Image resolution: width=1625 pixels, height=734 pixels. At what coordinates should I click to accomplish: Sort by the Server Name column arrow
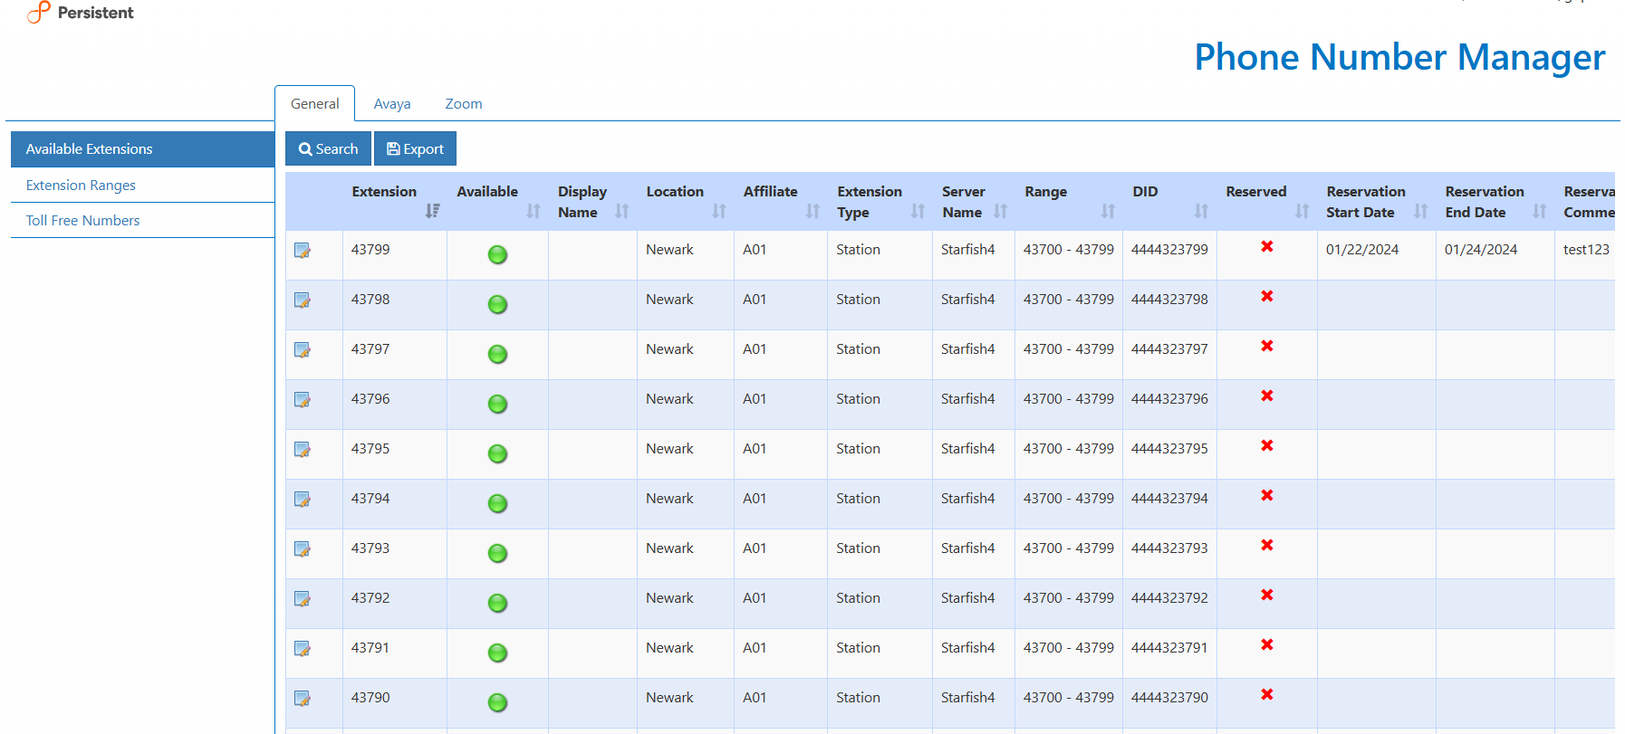[1000, 211]
